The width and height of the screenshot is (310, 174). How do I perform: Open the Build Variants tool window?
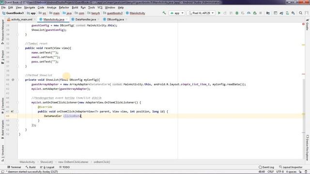(x=2, y=129)
